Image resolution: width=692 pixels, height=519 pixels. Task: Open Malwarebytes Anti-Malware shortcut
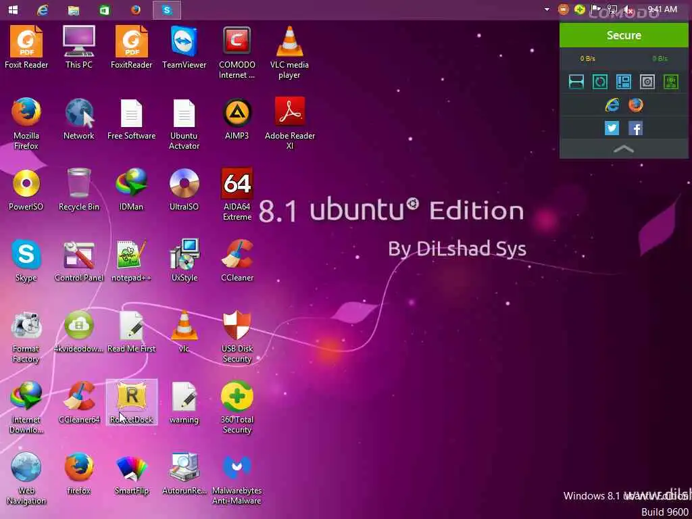(237, 479)
